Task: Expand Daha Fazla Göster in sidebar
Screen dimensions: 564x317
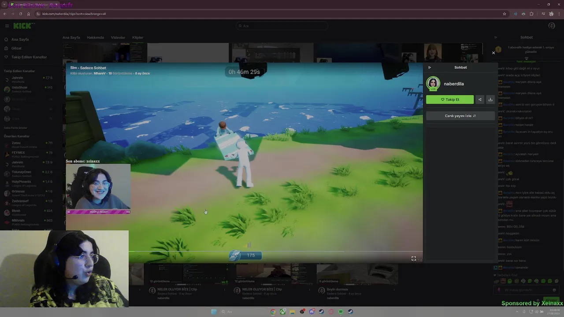Action: pos(15,128)
